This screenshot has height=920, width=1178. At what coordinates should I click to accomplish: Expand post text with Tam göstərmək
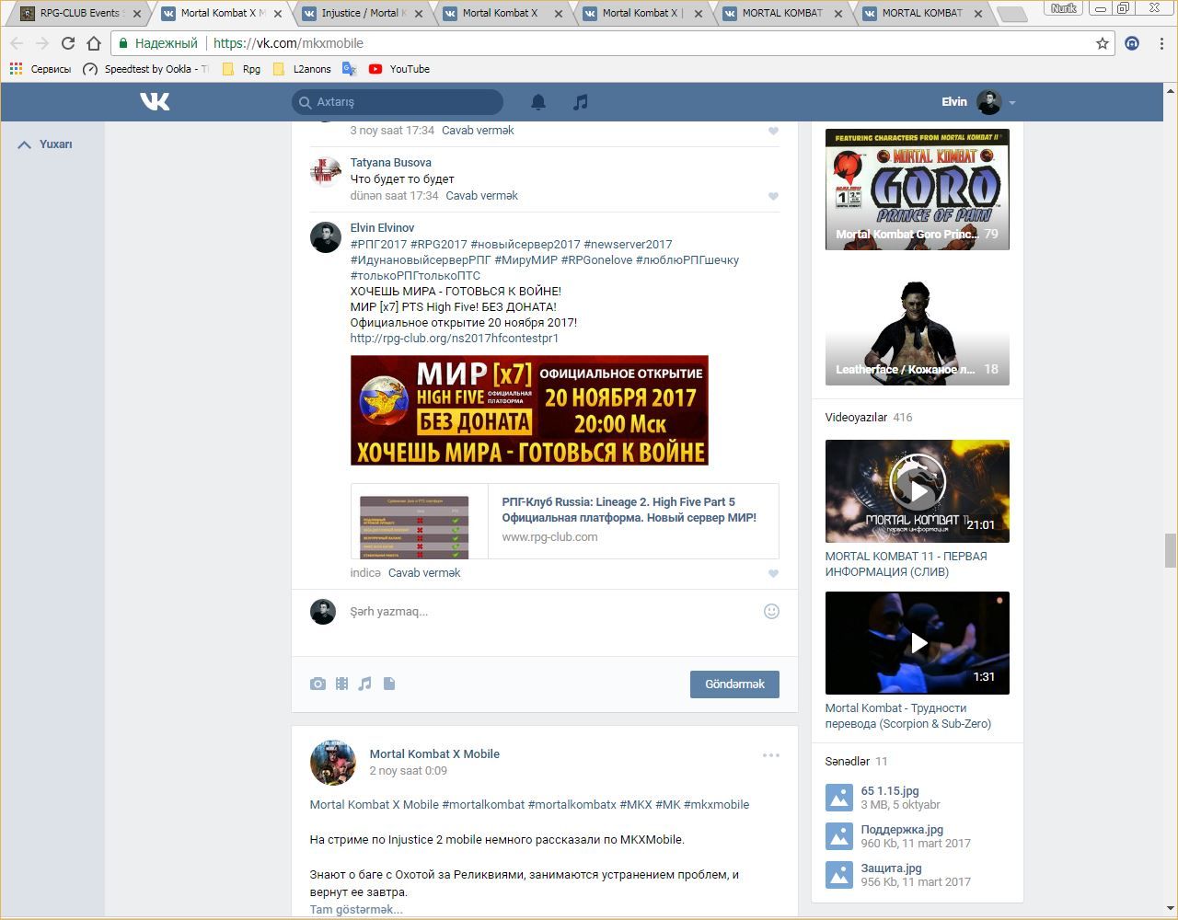[x=356, y=910]
